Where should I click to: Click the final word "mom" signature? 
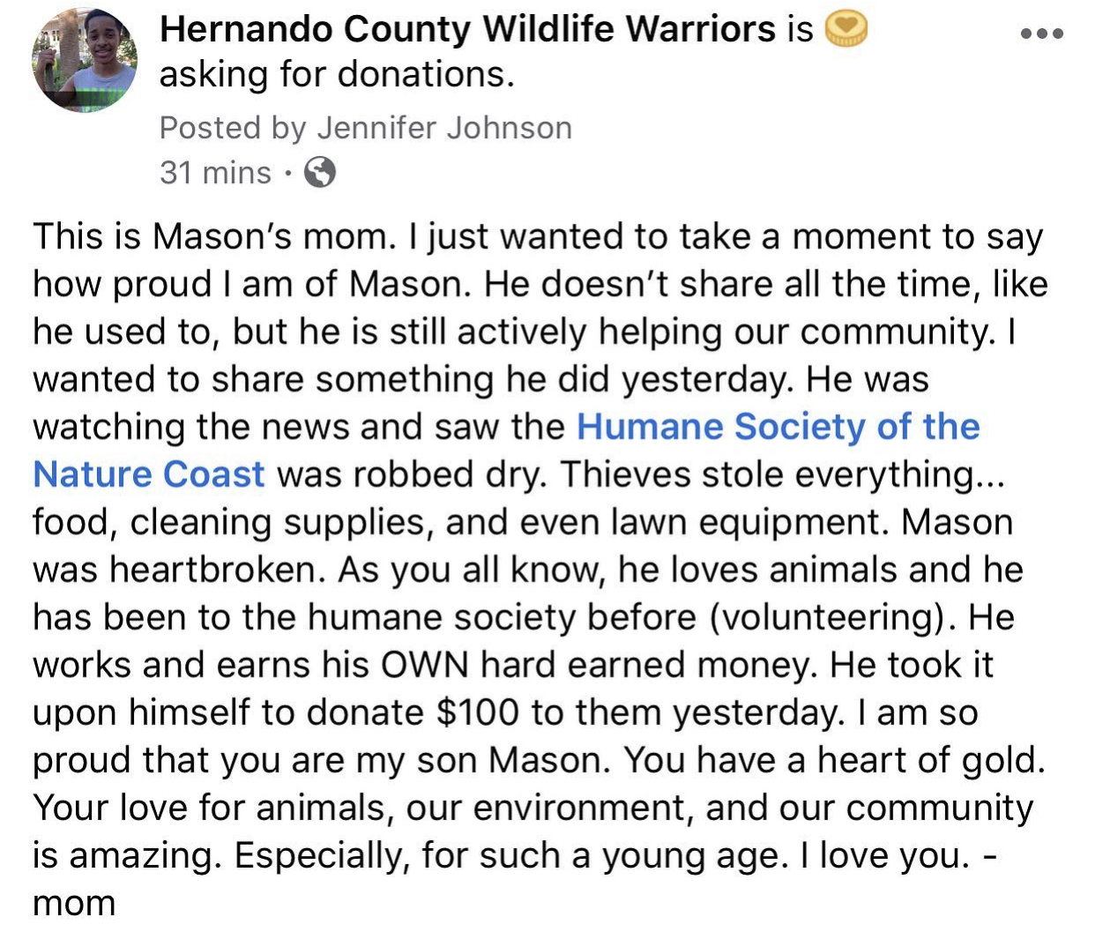74,903
